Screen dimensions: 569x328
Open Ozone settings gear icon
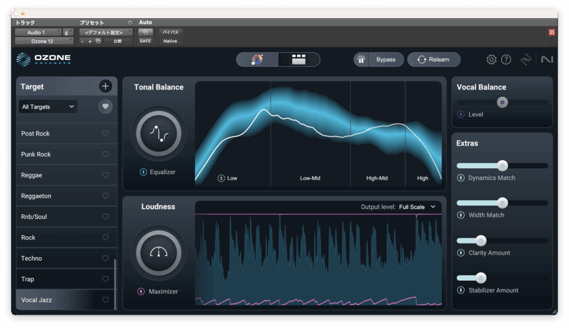pos(491,59)
